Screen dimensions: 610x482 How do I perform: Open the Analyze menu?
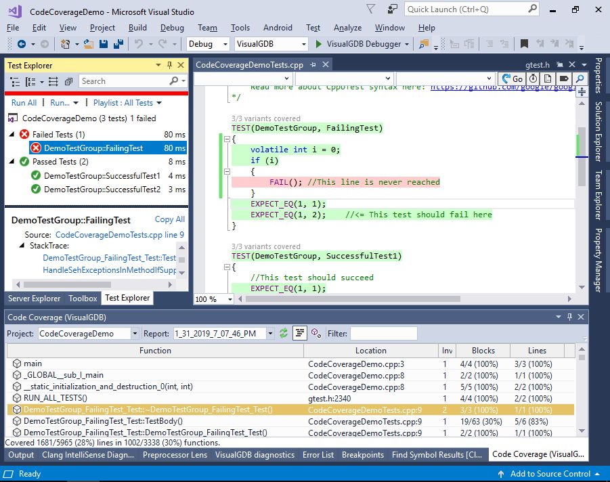[347, 28]
